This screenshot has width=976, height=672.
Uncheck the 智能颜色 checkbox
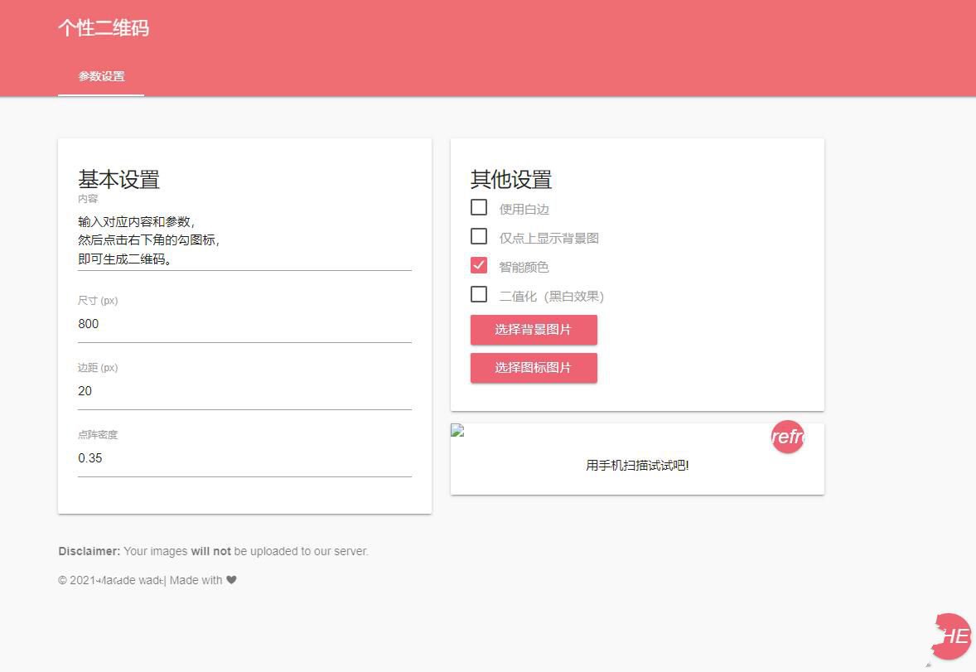(x=479, y=265)
